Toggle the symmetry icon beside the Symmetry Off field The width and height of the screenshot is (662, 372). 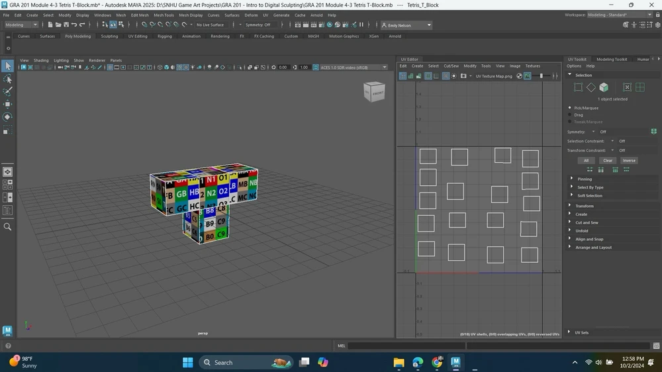(x=653, y=132)
